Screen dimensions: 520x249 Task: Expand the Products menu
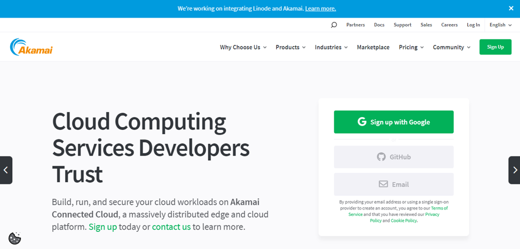290,47
